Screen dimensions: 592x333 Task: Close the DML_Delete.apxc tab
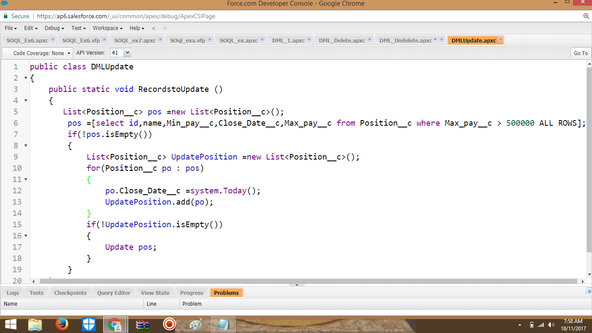coord(370,39)
